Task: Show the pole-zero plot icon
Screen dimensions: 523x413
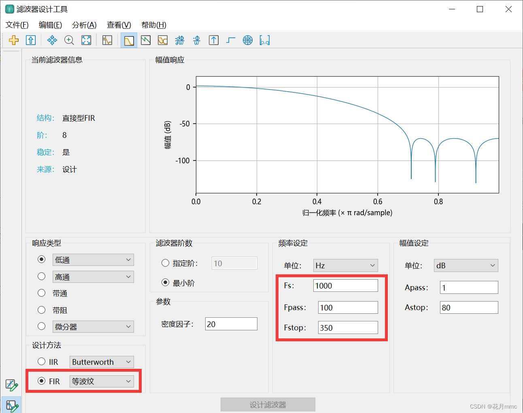Action: coord(248,40)
